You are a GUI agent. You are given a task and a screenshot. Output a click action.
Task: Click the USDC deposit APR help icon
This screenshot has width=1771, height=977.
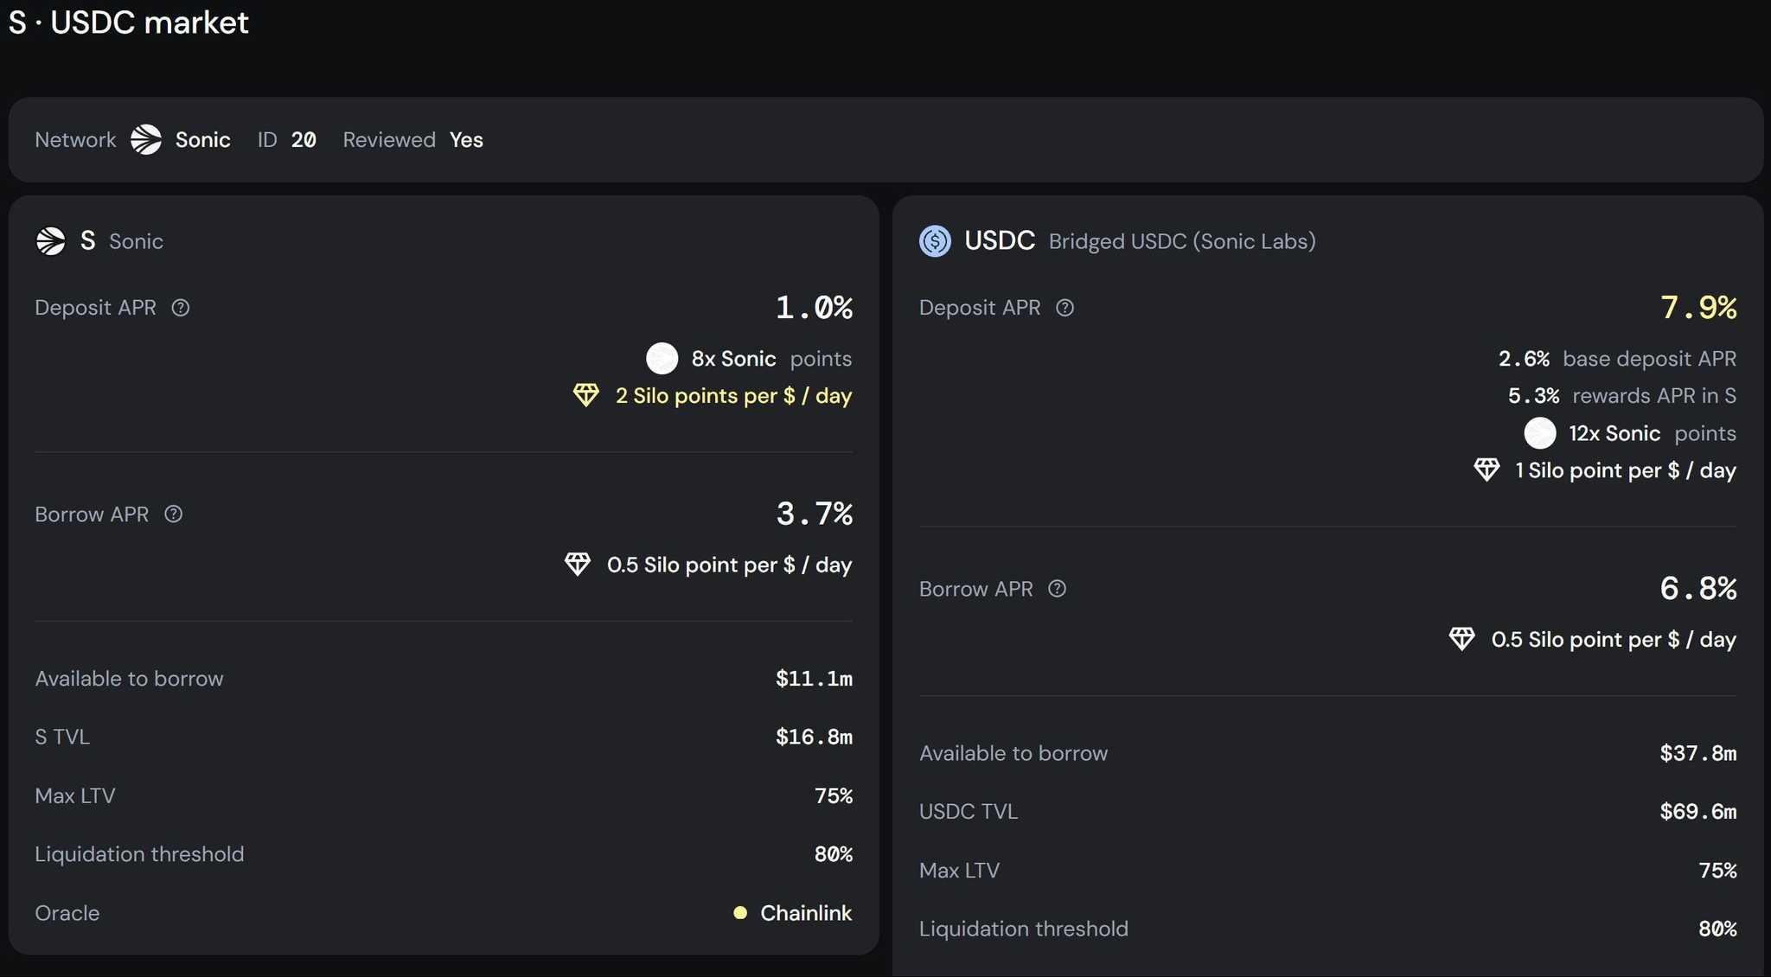coord(1065,308)
